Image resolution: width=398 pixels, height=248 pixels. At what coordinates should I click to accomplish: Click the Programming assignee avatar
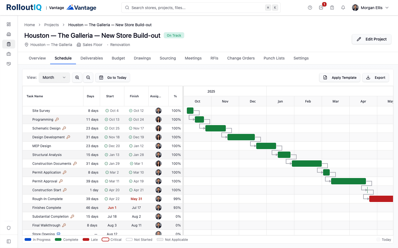[x=158, y=120]
